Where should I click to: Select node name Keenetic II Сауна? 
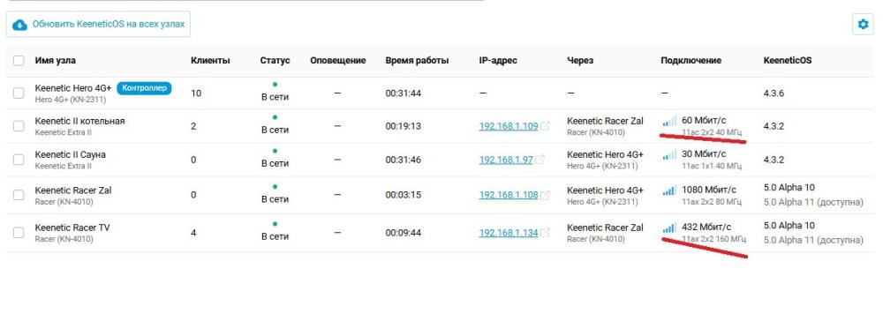(71, 155)
